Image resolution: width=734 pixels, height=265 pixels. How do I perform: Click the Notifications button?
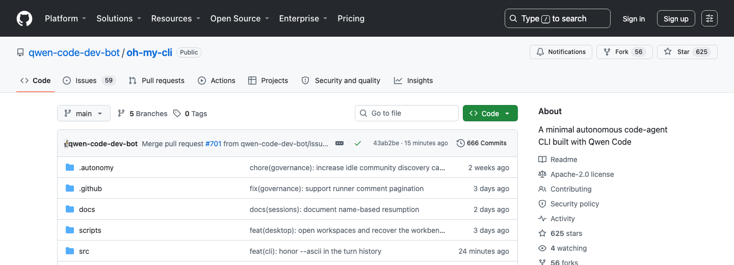click(x=561, y=52)
